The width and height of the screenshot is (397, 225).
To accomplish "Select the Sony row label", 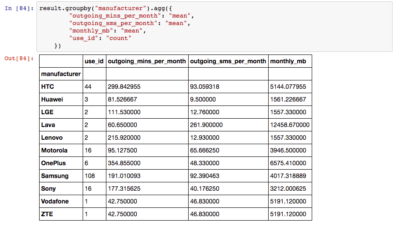I will pyautogui.click(x=48, y=189).
